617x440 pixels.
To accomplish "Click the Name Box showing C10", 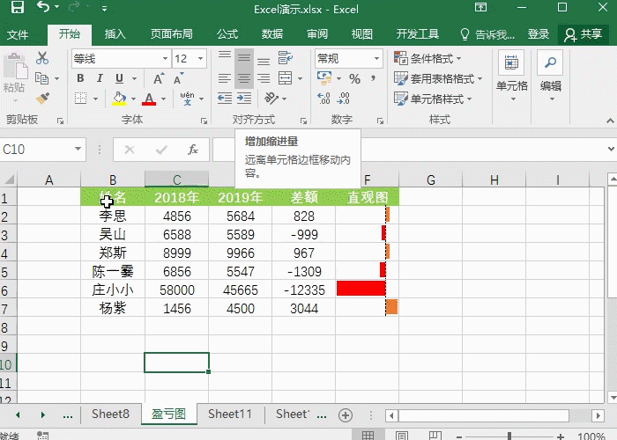I will (x=38, y=150).
